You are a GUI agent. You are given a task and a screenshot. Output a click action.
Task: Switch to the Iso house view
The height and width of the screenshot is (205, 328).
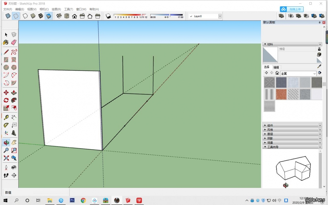(59, 16)
